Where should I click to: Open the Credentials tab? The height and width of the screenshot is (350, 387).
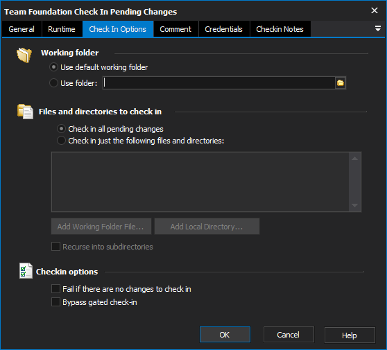[223, 29]
